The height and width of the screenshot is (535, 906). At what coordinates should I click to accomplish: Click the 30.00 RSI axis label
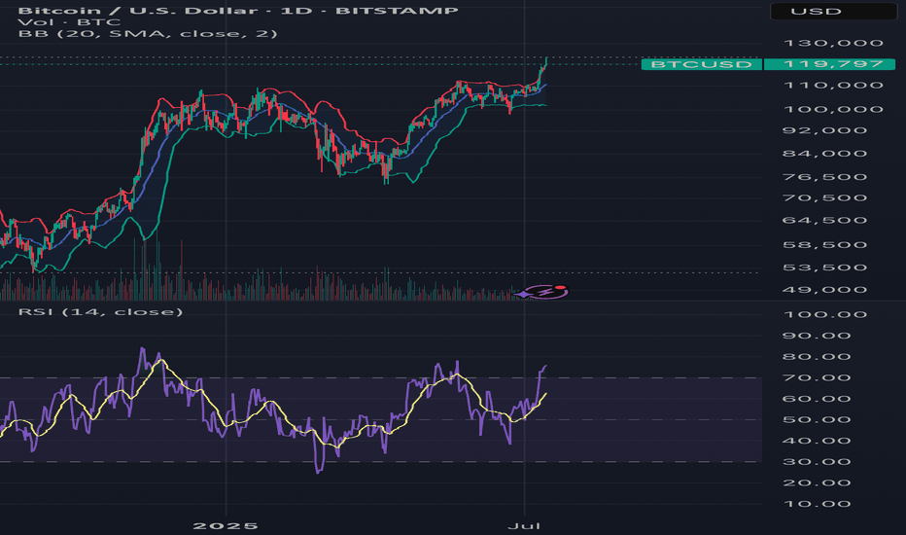[817, 462]
